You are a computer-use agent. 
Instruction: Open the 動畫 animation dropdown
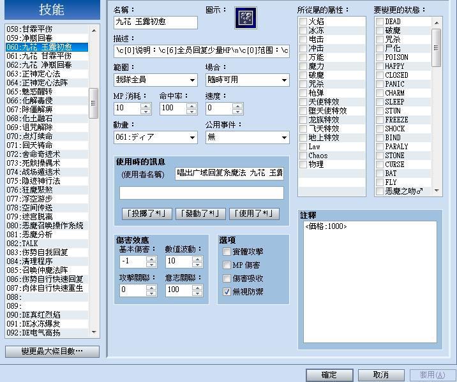coord(156,138)
